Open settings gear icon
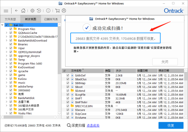The height and width of the screenshot is (132, 188). pyautogui.click(x=32, y=11)
